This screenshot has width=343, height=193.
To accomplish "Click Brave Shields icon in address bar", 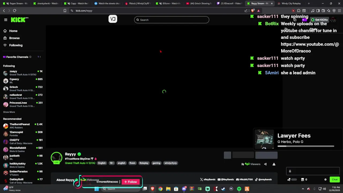I will point(252,11).
